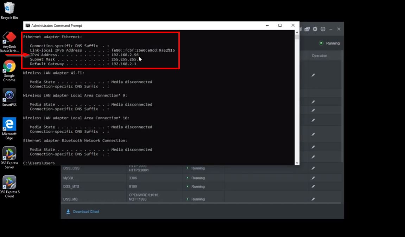Edit the MySQL service with pencil icon
Viewport: 405px width, 237px height.
coord(313,178)
